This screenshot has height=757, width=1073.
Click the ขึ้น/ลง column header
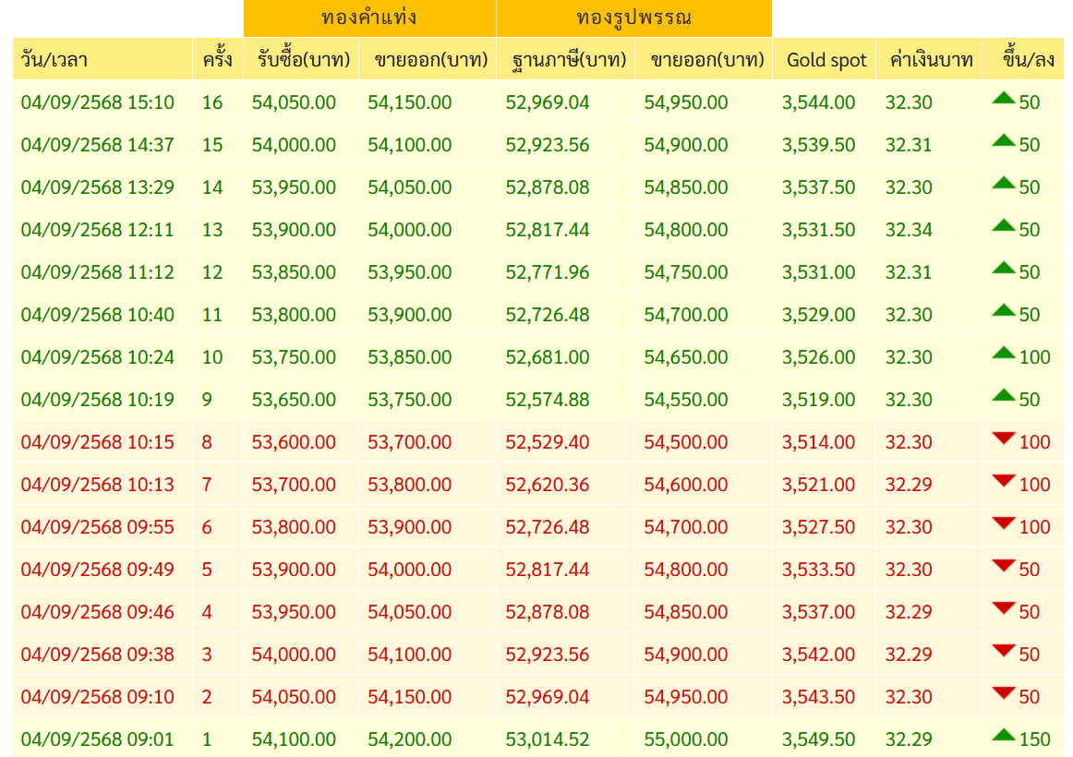(x=1024, y=59)
